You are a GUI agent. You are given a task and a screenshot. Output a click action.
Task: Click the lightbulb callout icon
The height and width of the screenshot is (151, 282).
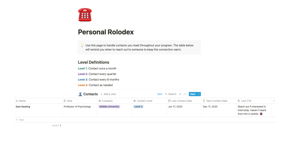(82, 45)
